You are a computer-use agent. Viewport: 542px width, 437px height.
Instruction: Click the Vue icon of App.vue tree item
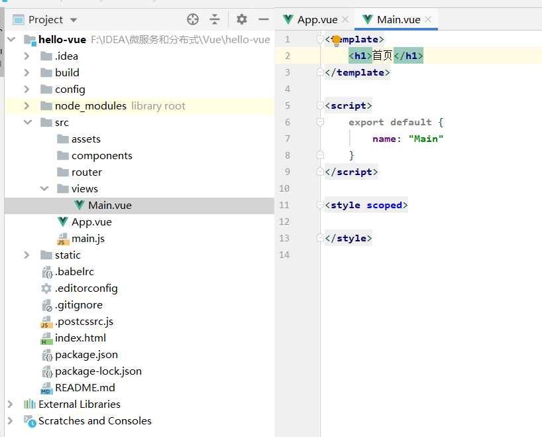(62, 221)
